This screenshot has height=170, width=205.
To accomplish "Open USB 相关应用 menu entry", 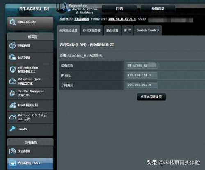I will pos(30,106).
